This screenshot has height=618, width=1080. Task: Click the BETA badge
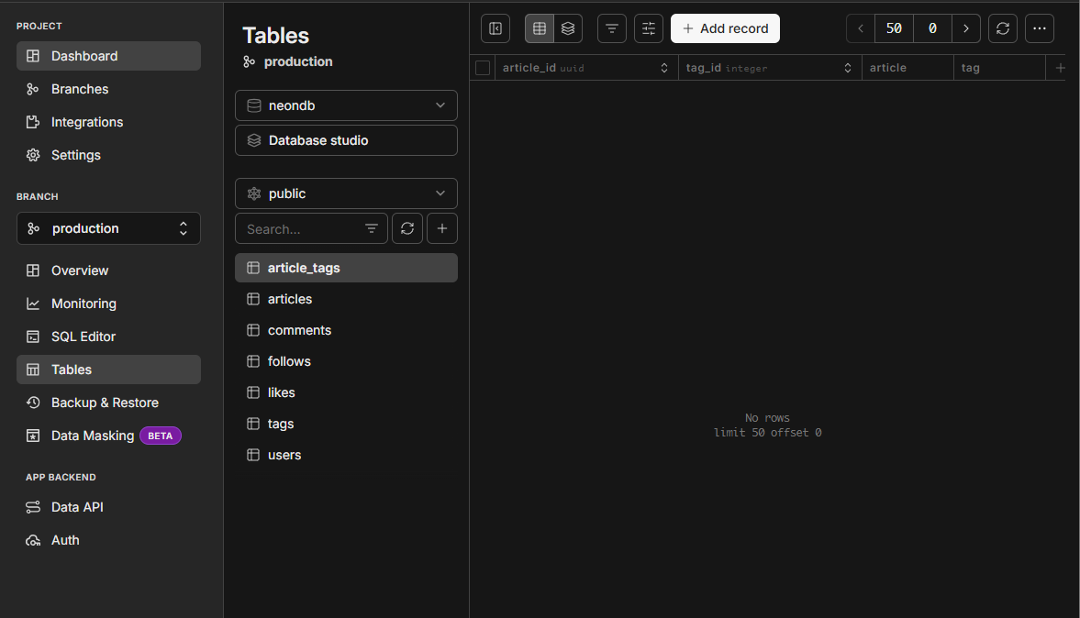pyautogui.click(x=161, y=436)
